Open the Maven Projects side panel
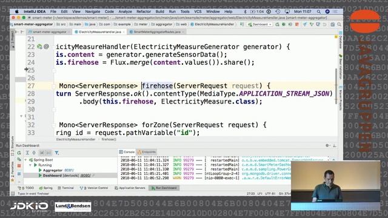The height and width of the screenshot is (218, 388). click(341, 98)
